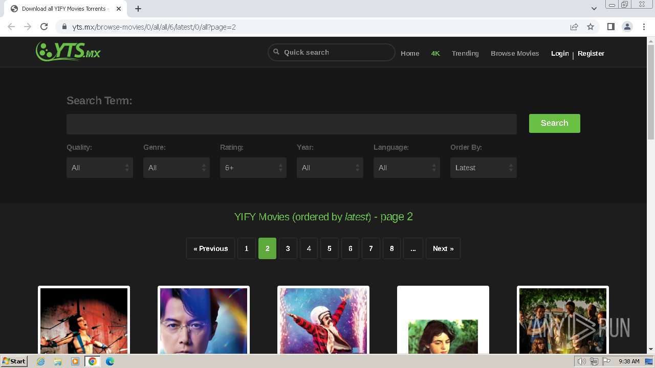Click the ellipsis pagination button
This screenshot has height=368, width=655.
point(413,248)
